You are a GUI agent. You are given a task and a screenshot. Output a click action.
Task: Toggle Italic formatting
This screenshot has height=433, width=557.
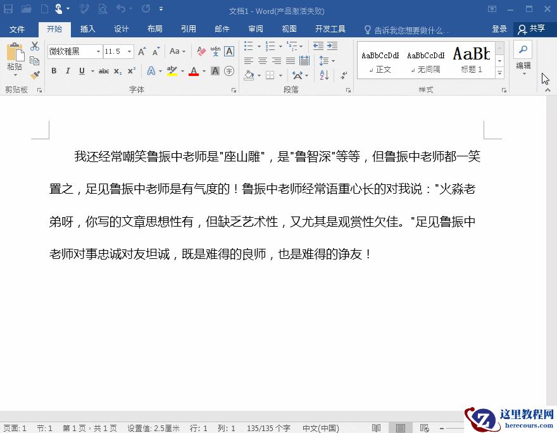[x=68, y=71]
